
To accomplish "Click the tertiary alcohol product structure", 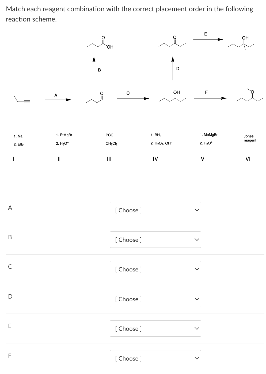I will [x=242, y=43].
